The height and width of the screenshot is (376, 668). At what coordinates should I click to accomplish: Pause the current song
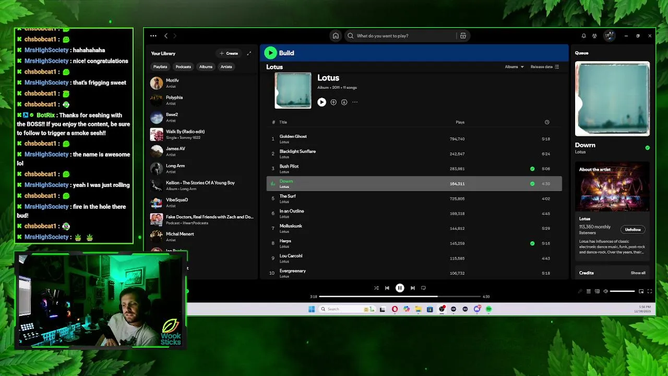[x=400, y=288]
